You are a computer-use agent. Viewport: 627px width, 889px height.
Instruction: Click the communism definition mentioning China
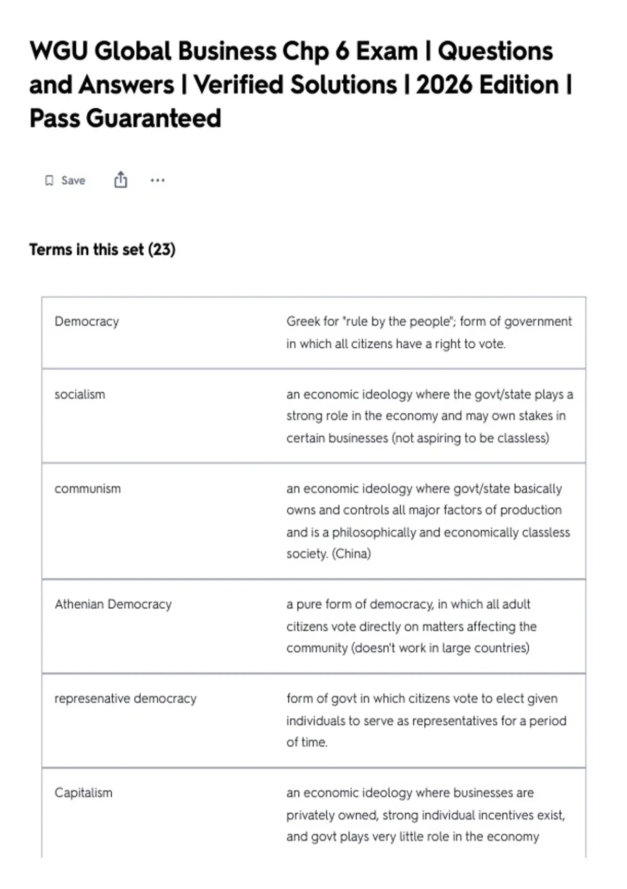pyautogui.click(x=428, y=521)
